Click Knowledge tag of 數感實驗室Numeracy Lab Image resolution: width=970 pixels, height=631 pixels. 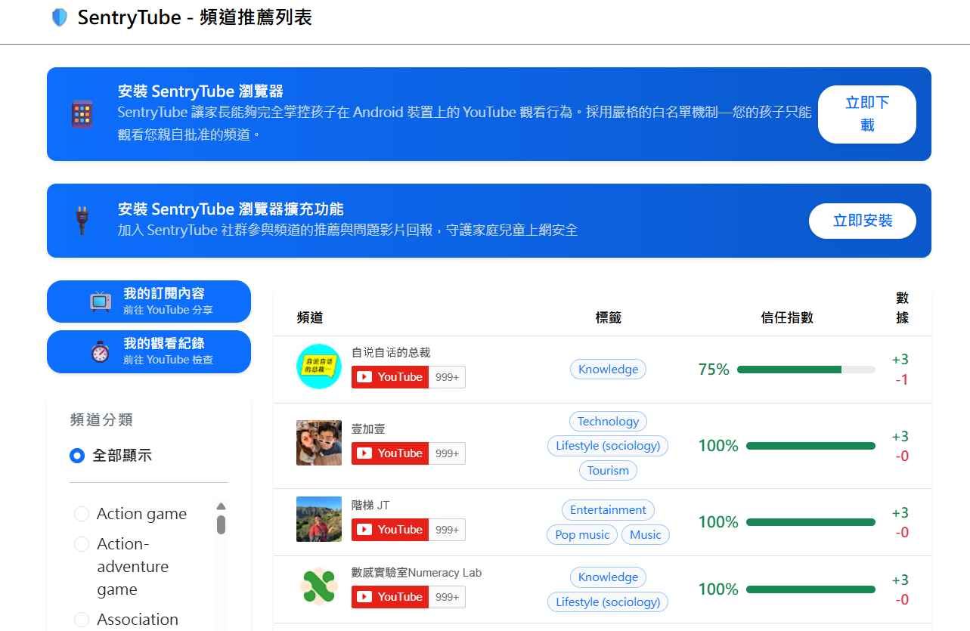pos(608,577)
